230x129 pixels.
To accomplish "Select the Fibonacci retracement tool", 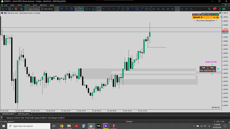I will (x=128, y=9).
